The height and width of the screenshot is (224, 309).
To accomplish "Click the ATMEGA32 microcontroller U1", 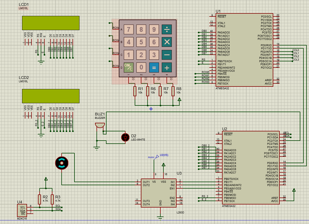I will pyautogui.click(x=244, y=50).
